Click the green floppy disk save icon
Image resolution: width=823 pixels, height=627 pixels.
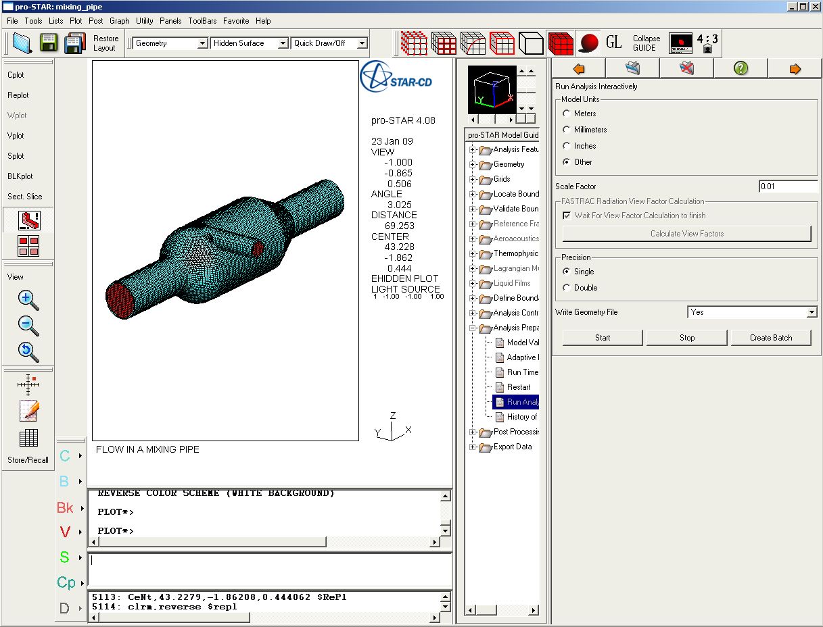coord(48,43)
